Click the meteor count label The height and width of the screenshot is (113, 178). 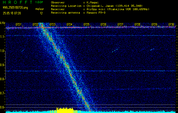point(40,9)
